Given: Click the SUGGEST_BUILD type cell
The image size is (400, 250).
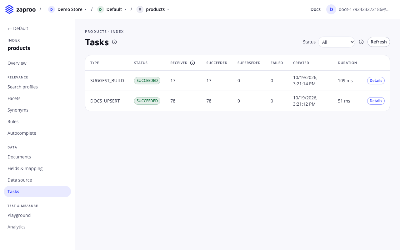Looking at the screenshot, I should pos(107,81).
